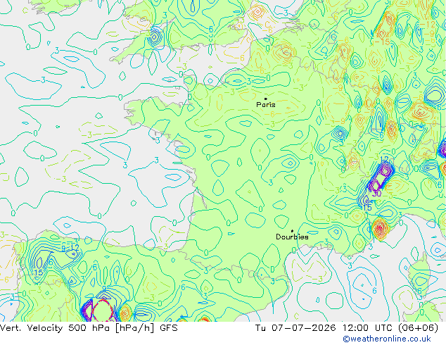Viewport: 446px width, 345px height.
Task: Click the Dourbies location label
Action: click(x=292, y=237)
